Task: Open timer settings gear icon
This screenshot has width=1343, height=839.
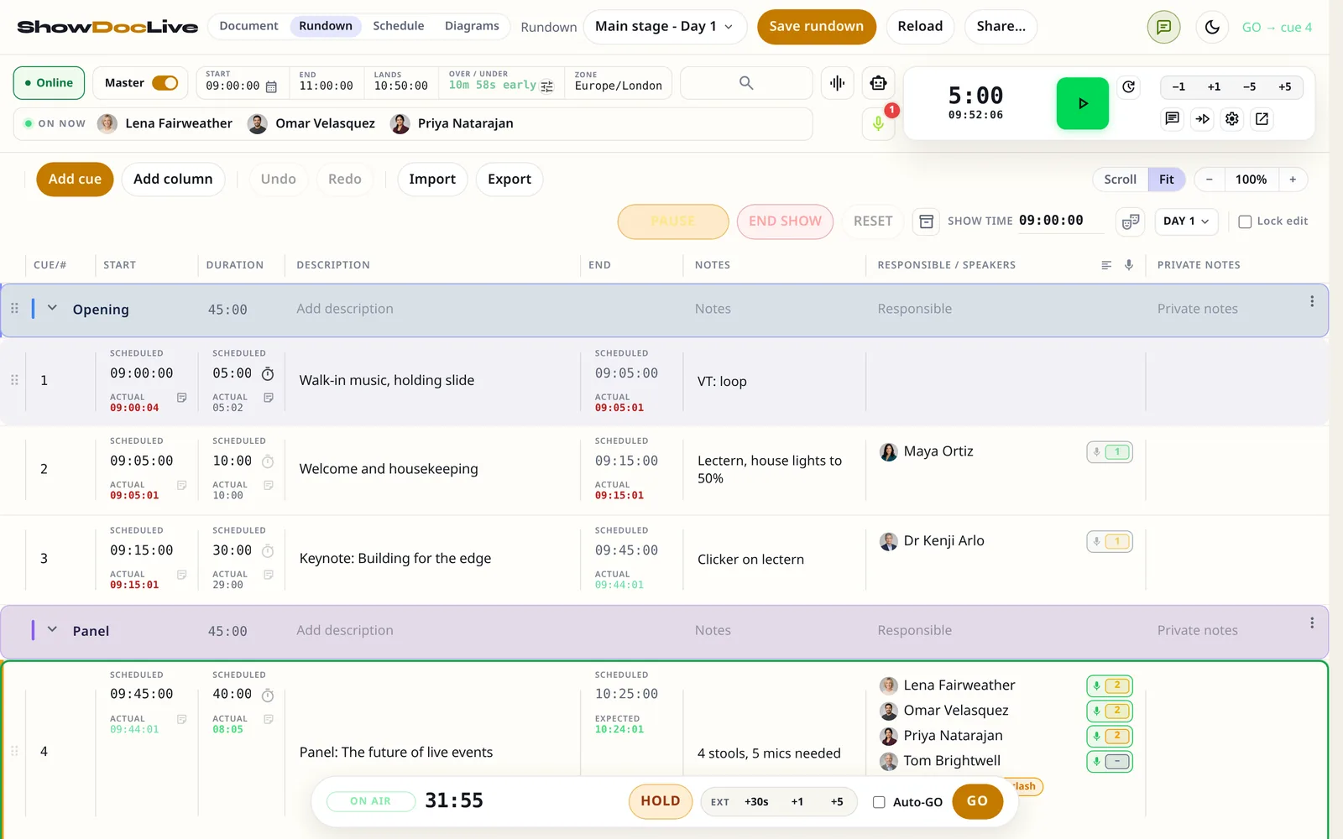Action: pos(1232,118)
